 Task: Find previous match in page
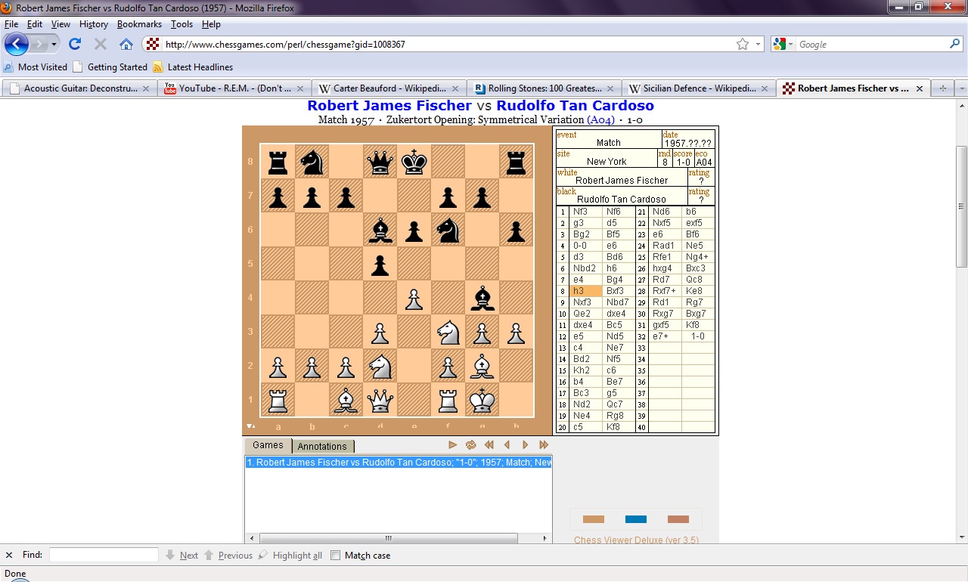[228, 556]
